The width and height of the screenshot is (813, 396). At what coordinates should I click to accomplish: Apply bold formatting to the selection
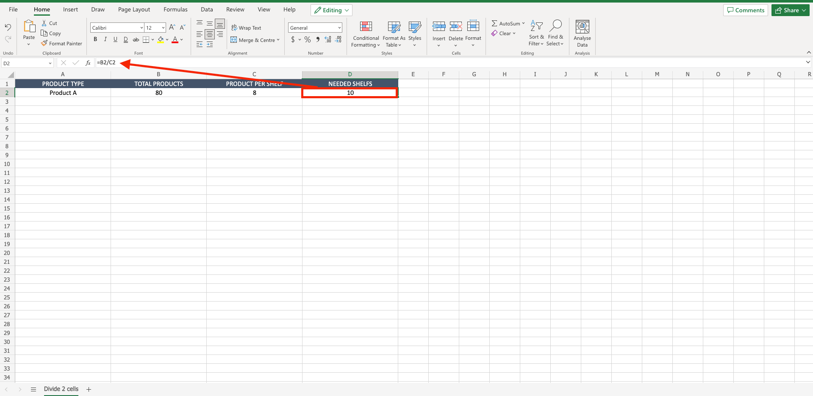click(x=95, y=39)
